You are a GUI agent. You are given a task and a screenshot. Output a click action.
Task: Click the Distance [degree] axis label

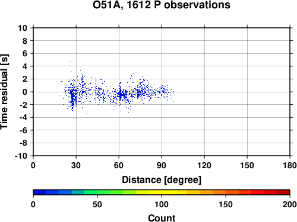pos(162,180)
